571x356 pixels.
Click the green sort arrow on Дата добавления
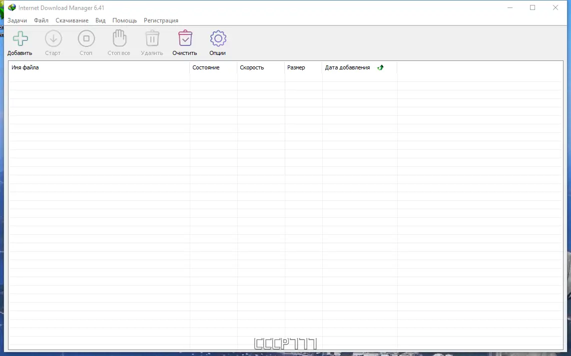pyautogui.click(x=381, y=67)
